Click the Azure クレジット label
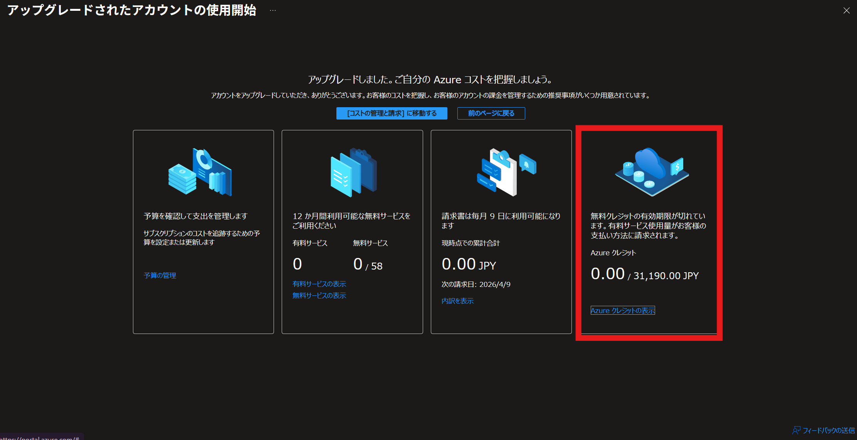The height and width of the screenshot is (440, 857). [x=613, y=253]
